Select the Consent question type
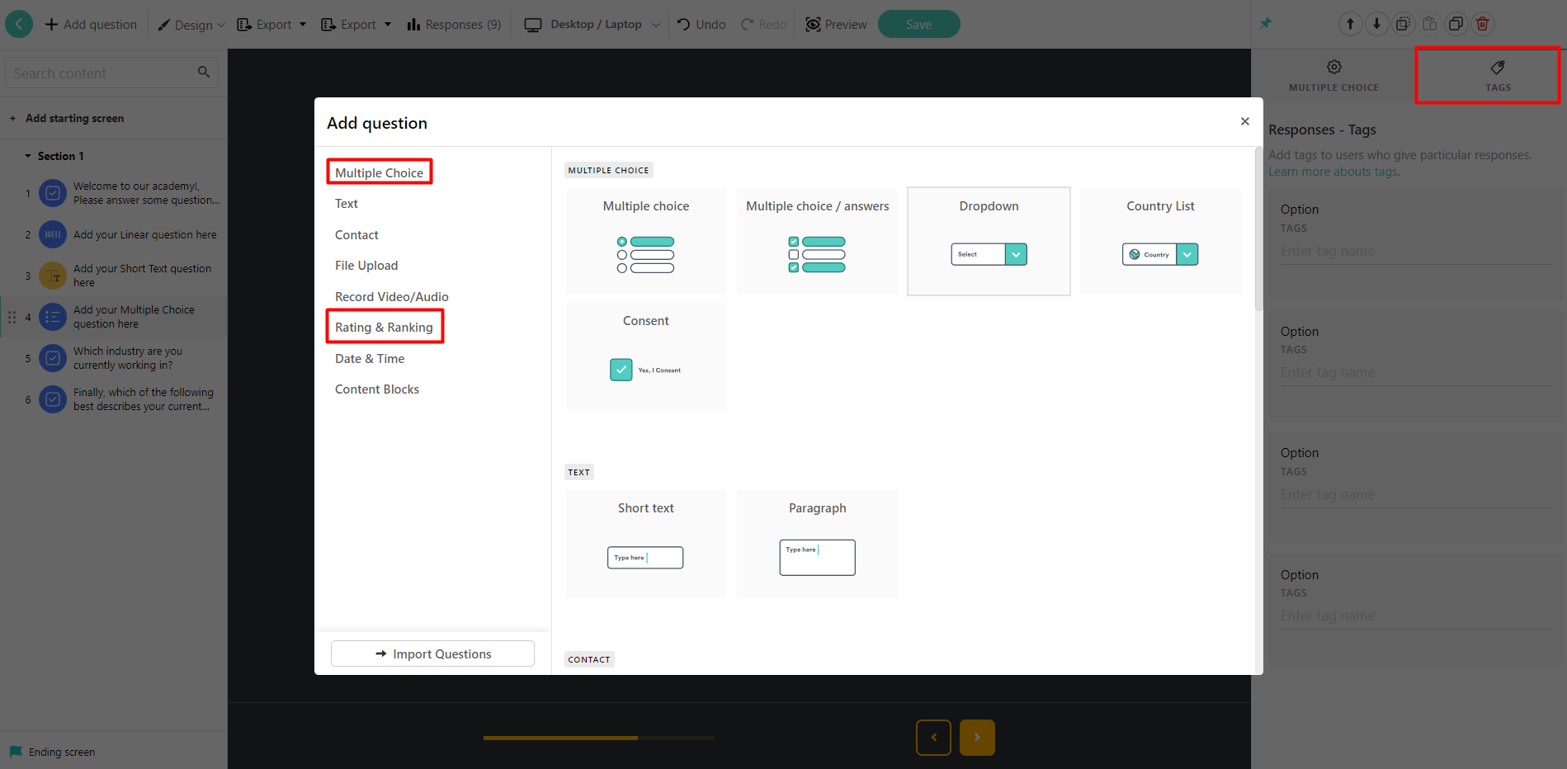The height and width of the screenshot is (769, 1567). coord(645,355)
